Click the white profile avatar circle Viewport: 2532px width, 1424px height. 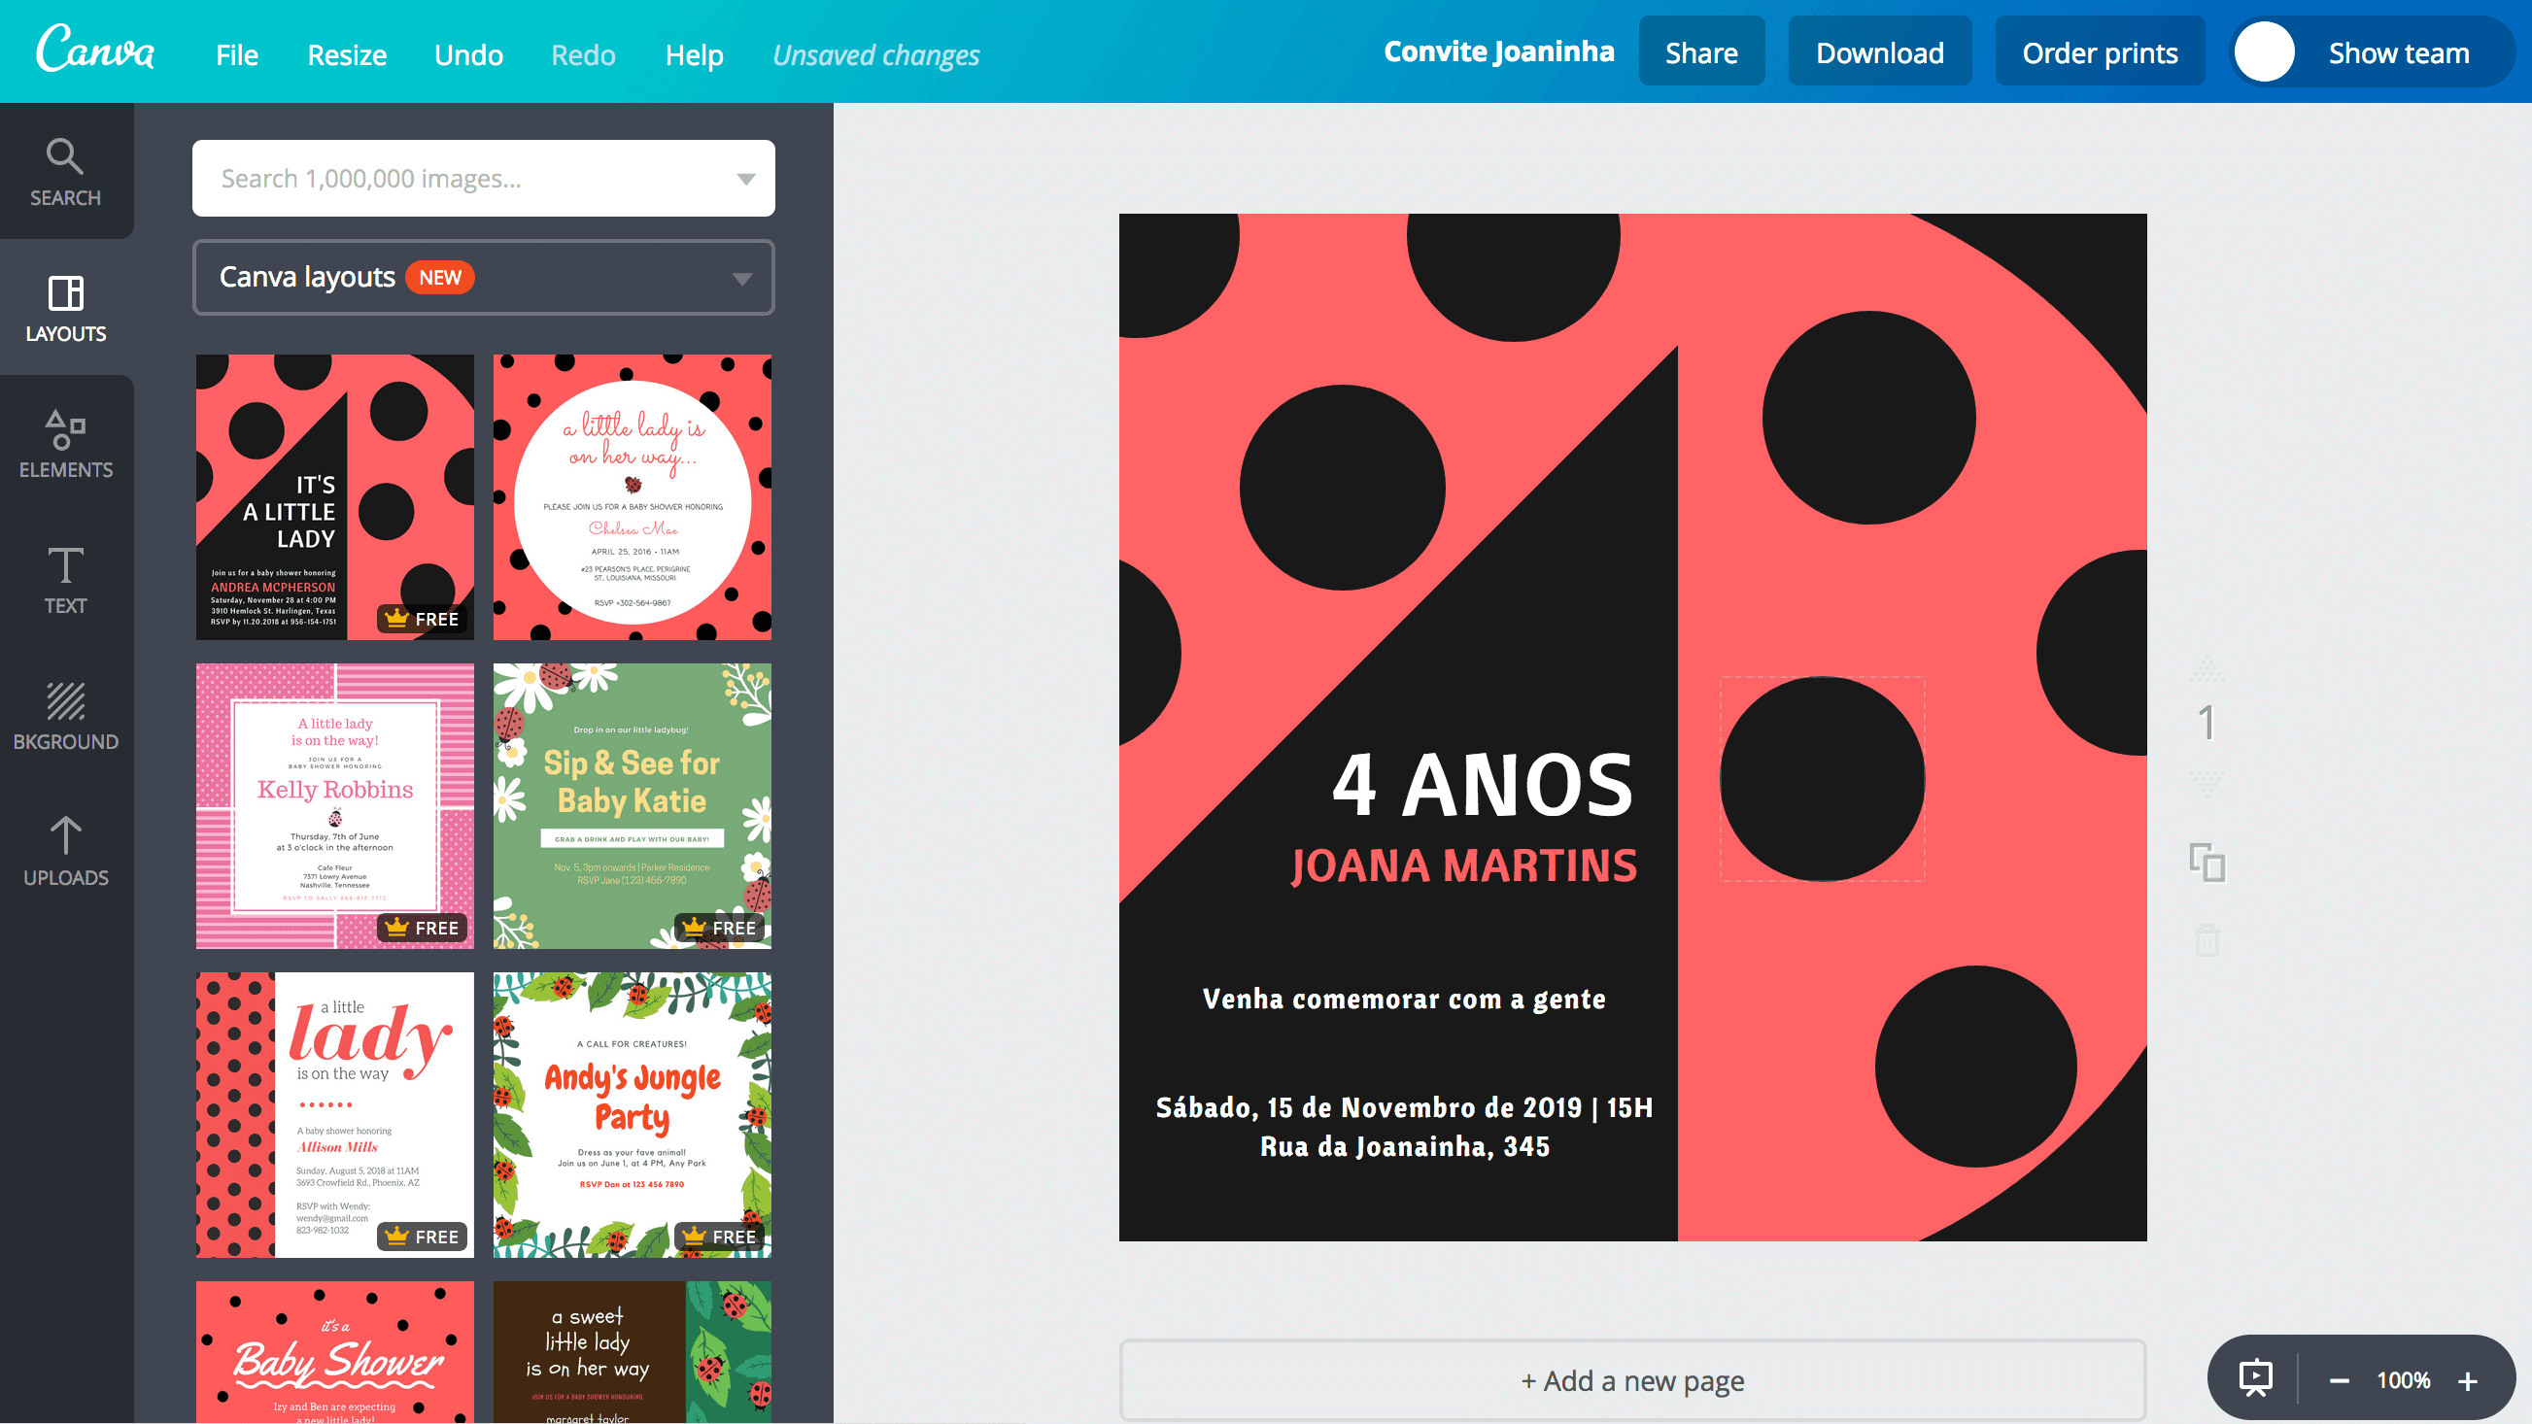click(2264, 52)
